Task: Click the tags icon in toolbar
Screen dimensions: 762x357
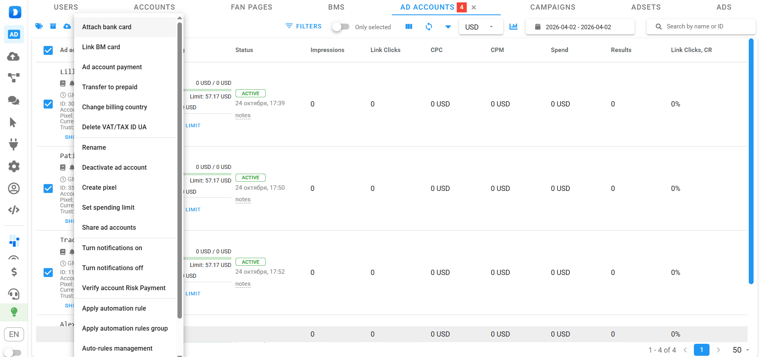Action: [x=39, y=26]
